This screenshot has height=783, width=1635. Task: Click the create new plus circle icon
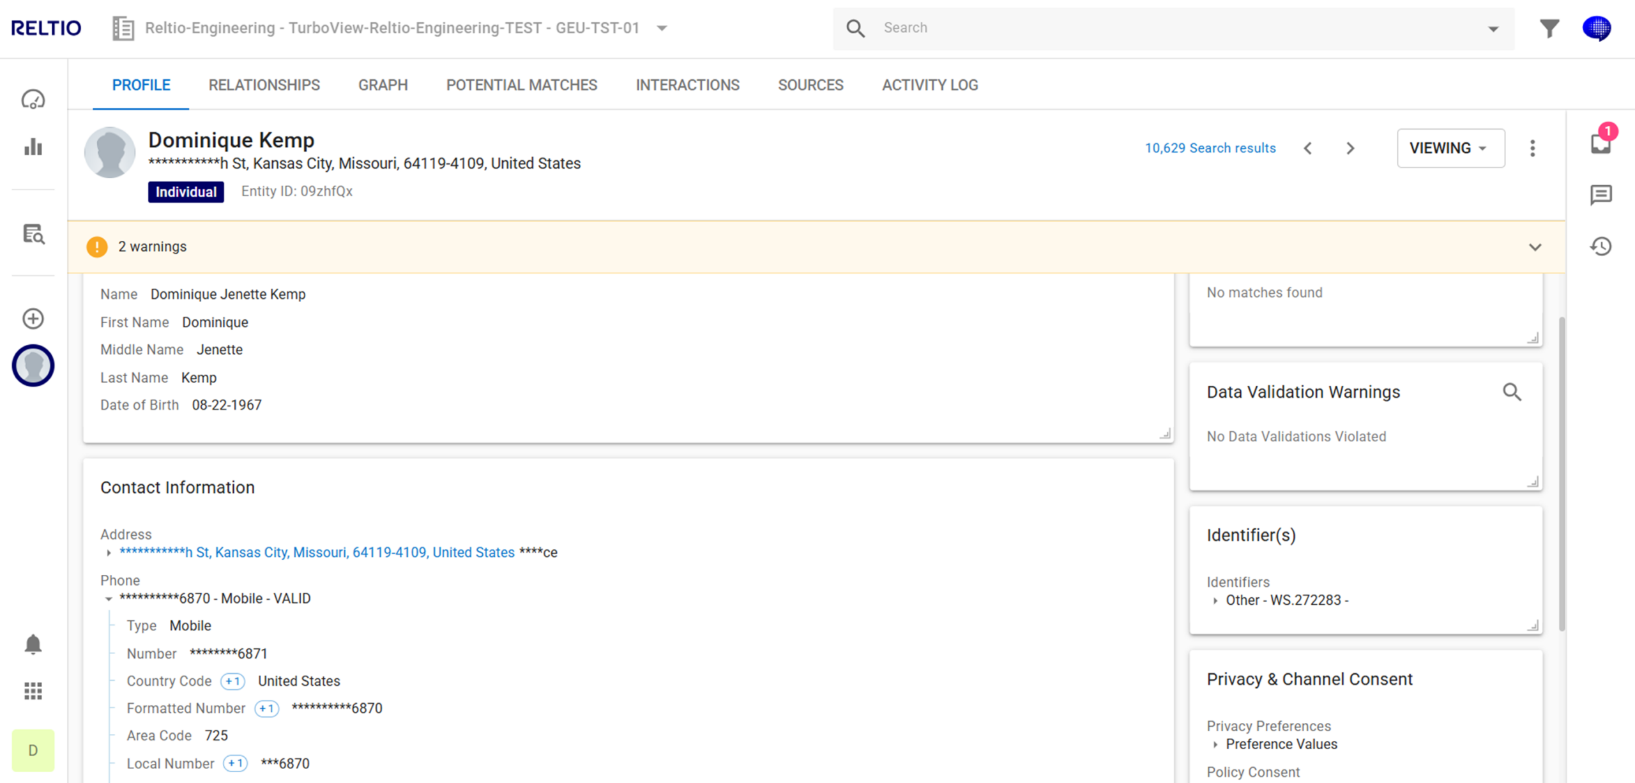[33, 319]
